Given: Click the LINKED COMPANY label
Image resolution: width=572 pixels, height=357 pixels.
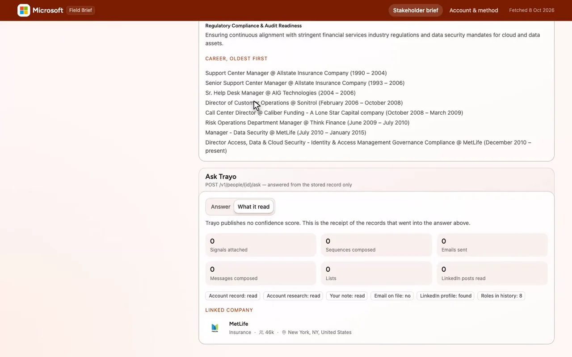Looking at the screenshot, I should 229,310.
